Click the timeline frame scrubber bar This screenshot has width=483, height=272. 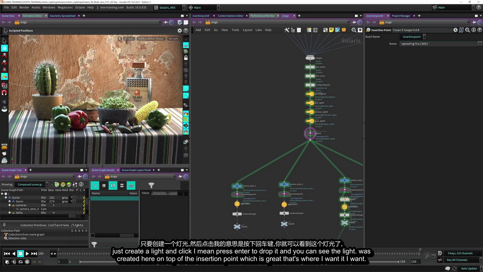tap(239, 253)
